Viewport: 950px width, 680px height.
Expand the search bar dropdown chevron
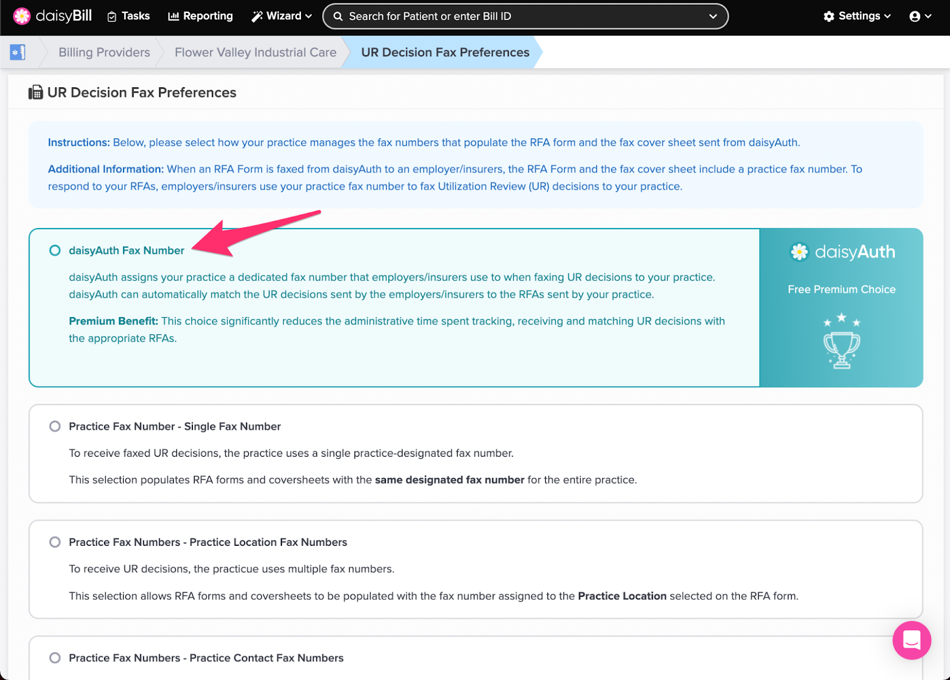pyautogui.click(x=713, y=17)
